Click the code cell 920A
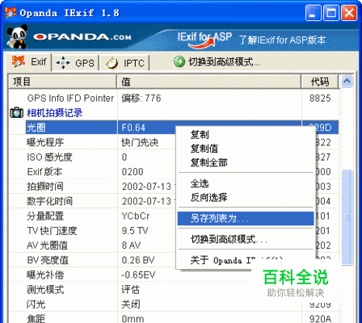 tap(320, 319)
